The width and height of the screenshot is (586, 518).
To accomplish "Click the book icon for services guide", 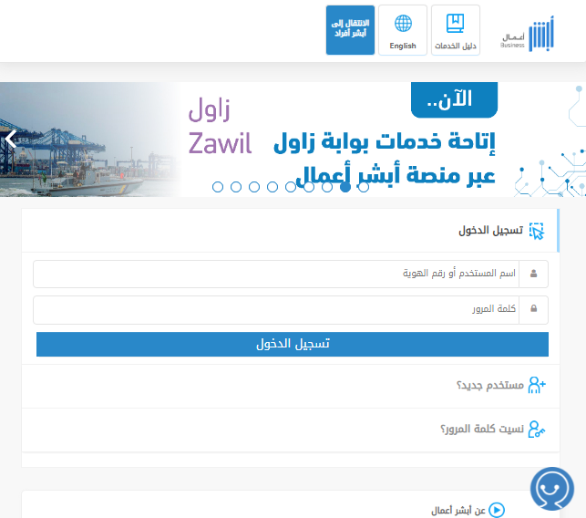I will [455, 23].
